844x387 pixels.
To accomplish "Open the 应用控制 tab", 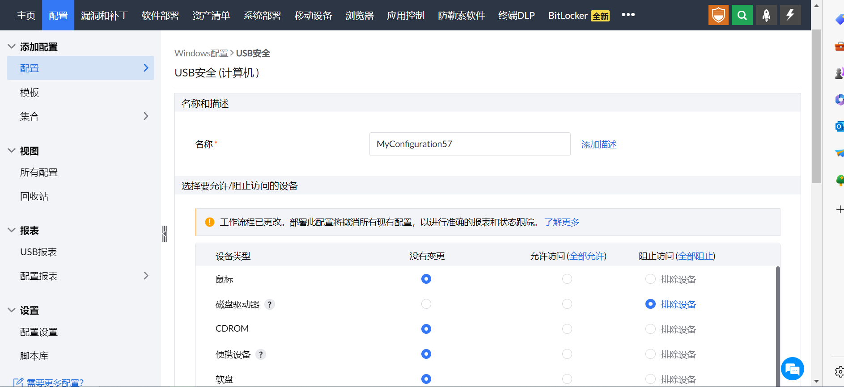I will [x=406, y=15].
